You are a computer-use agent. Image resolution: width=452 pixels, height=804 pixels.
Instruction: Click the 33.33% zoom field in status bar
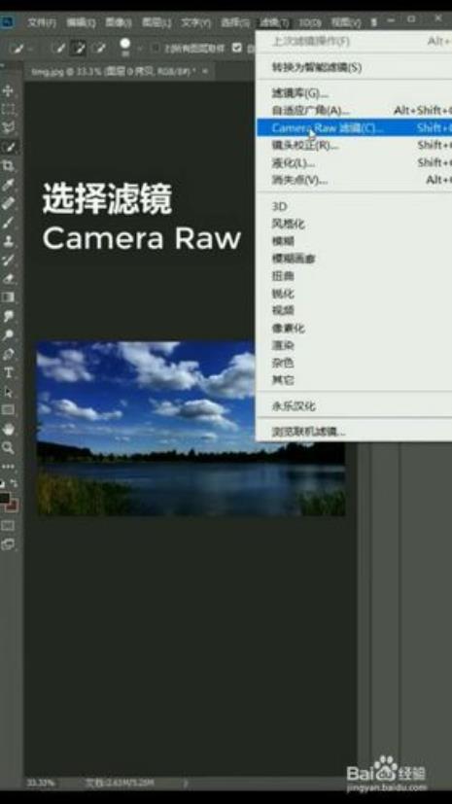(41, 783)
